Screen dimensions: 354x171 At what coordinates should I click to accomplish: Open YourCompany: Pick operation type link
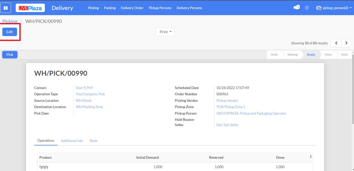point(90,94)
